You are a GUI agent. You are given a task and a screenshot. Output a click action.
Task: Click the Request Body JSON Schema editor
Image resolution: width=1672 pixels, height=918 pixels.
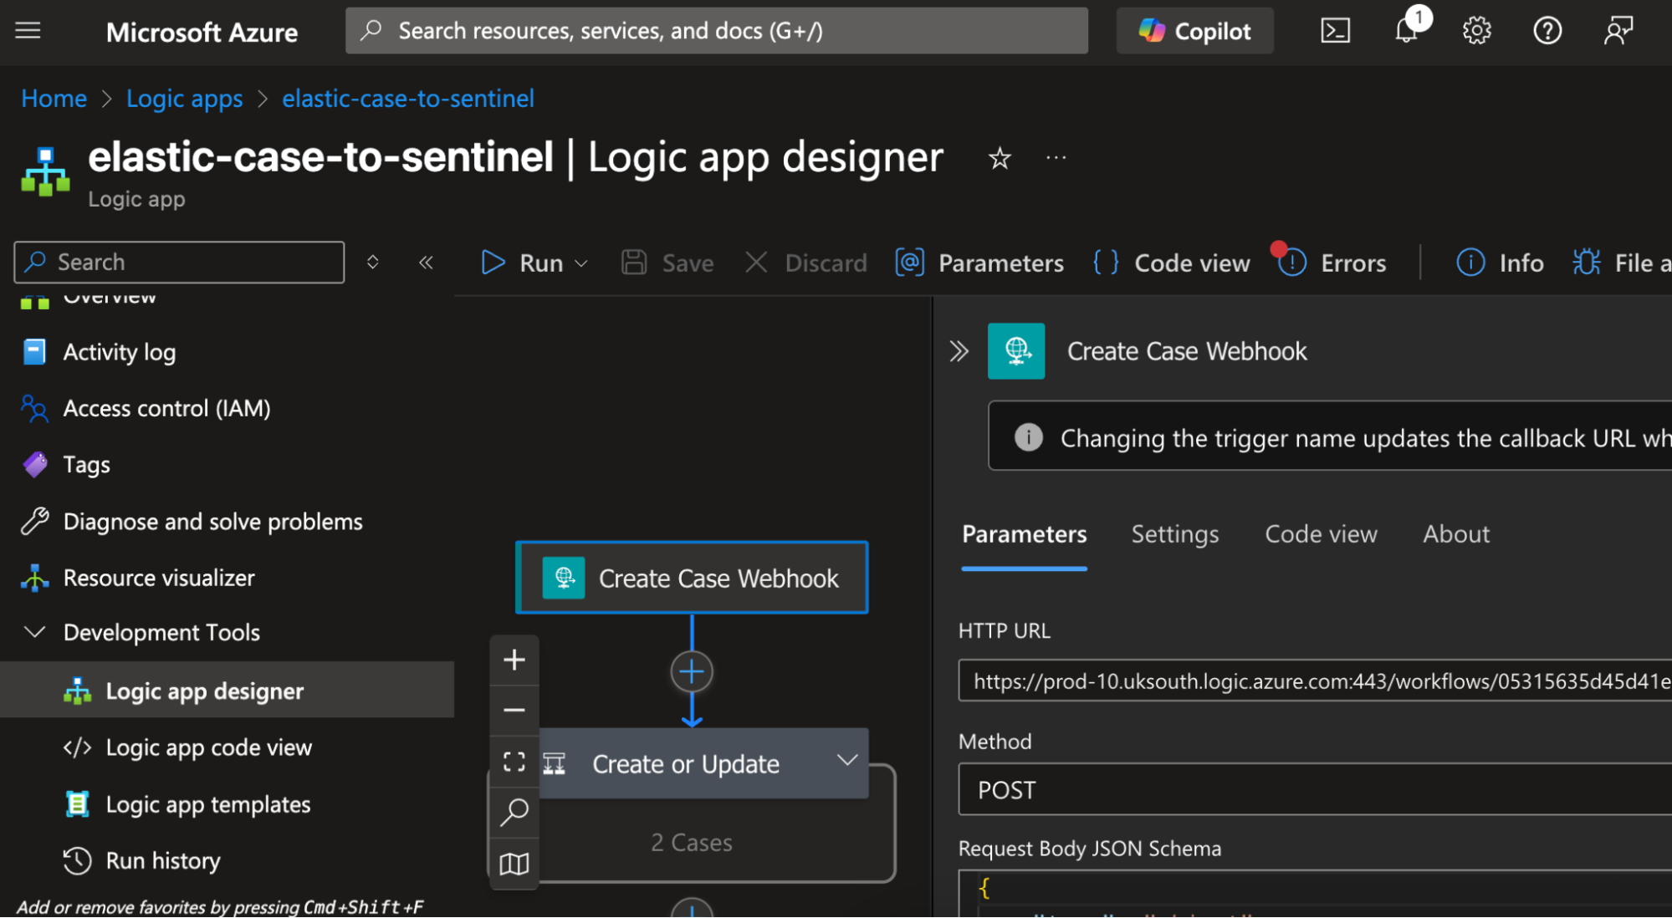tap(1315, 894)
